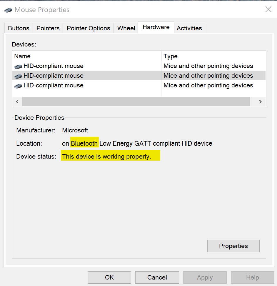Click the 'Devices:' label
This screenshot has width=277, height=286.
[x=24, y=44]
